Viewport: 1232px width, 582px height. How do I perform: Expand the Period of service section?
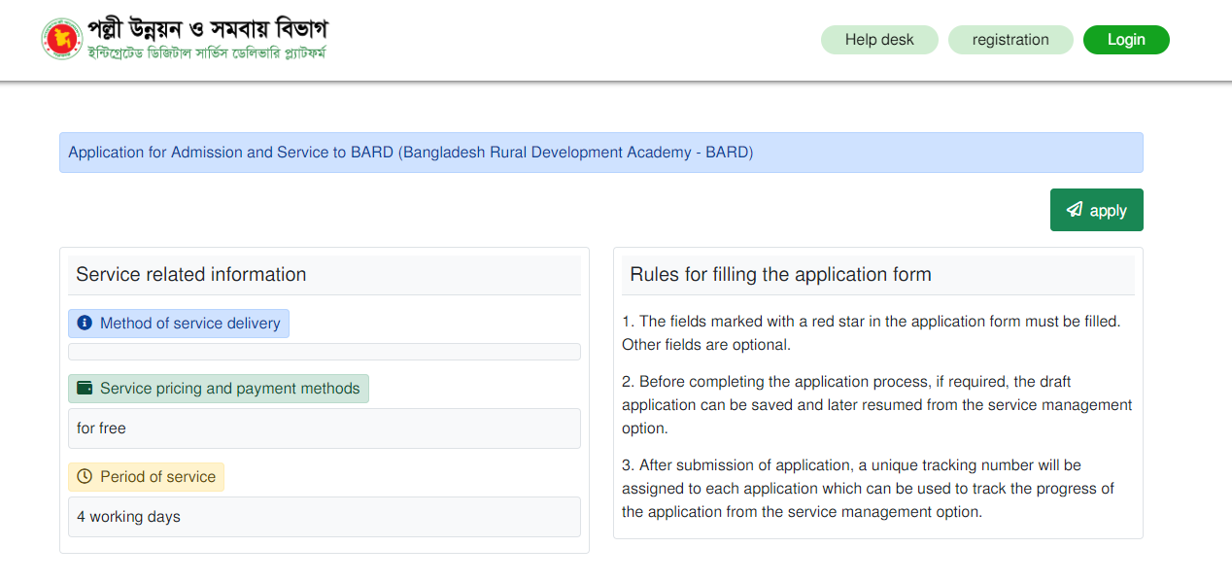pyautogui.click(x=146, y=476)
